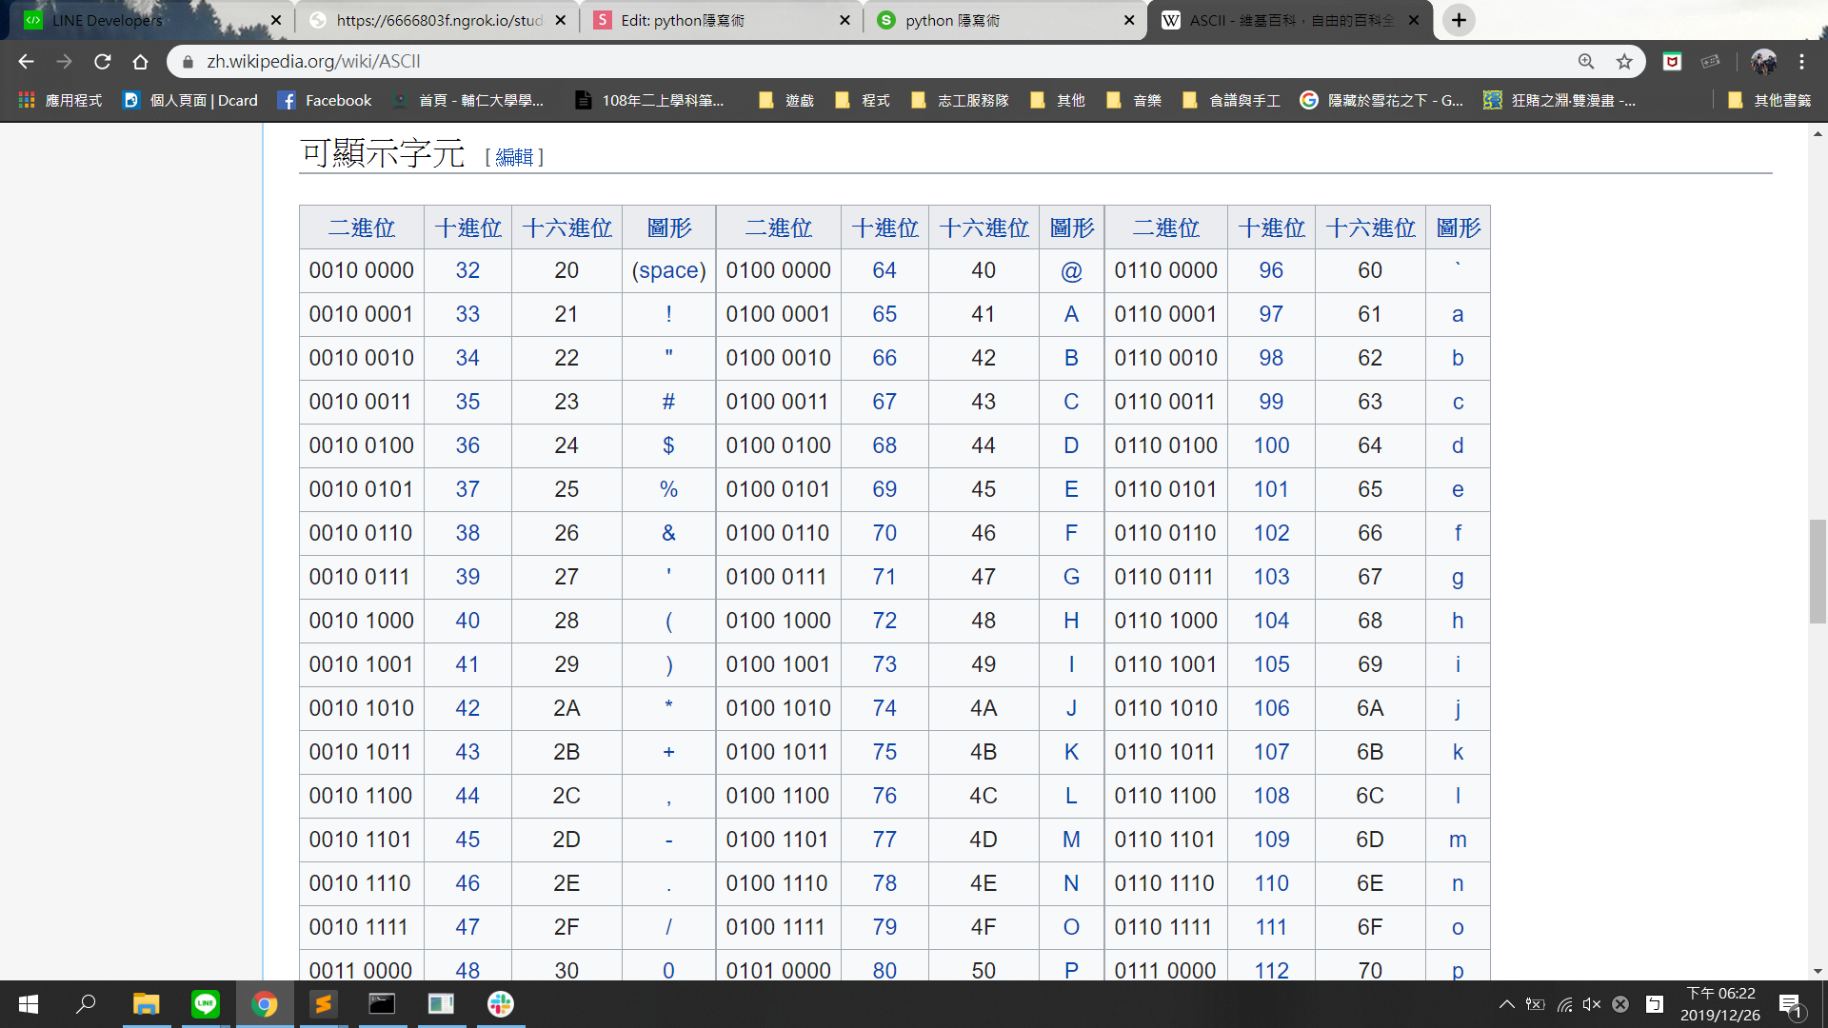Screen dimensions: 1828x1028
Task: Click the Pocket extension icon
Action: (x=1672, y=62)
